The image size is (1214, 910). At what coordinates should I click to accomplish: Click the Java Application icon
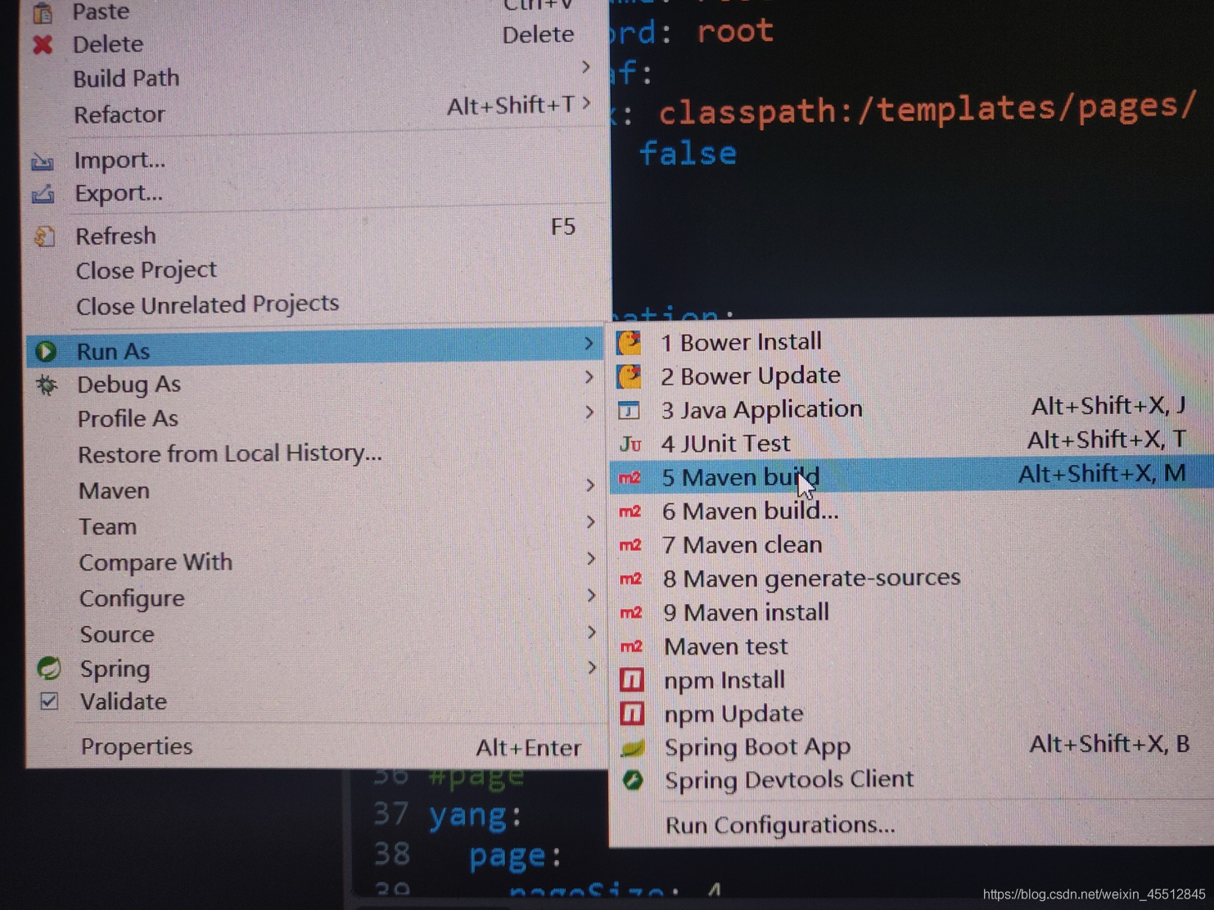point(629,410)
